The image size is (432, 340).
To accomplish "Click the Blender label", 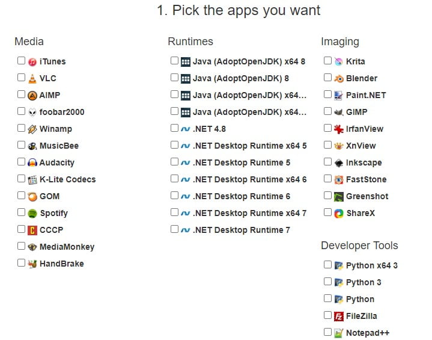I will (x=362, y=78).
